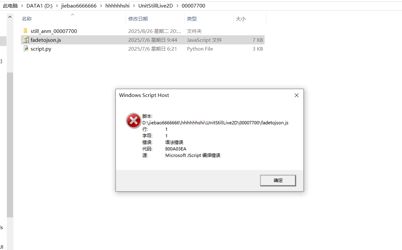Select the still_anm_00007700 folder icon
The image size is (402, 250).
tap(26, 31)
